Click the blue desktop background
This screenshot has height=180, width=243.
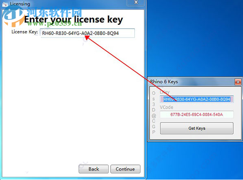point(194,39)
